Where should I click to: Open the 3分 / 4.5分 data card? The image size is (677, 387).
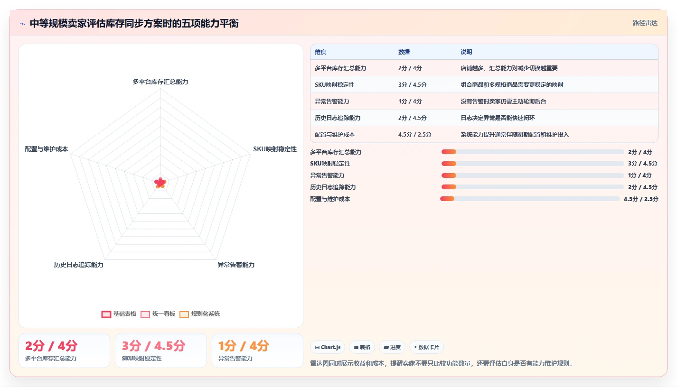[x=161, y=350]
